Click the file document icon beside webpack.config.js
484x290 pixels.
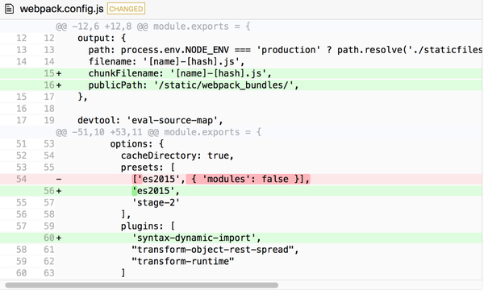pos(9,9)
